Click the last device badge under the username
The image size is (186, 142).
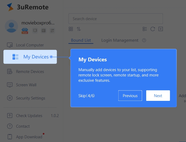(x=52, y=31)
